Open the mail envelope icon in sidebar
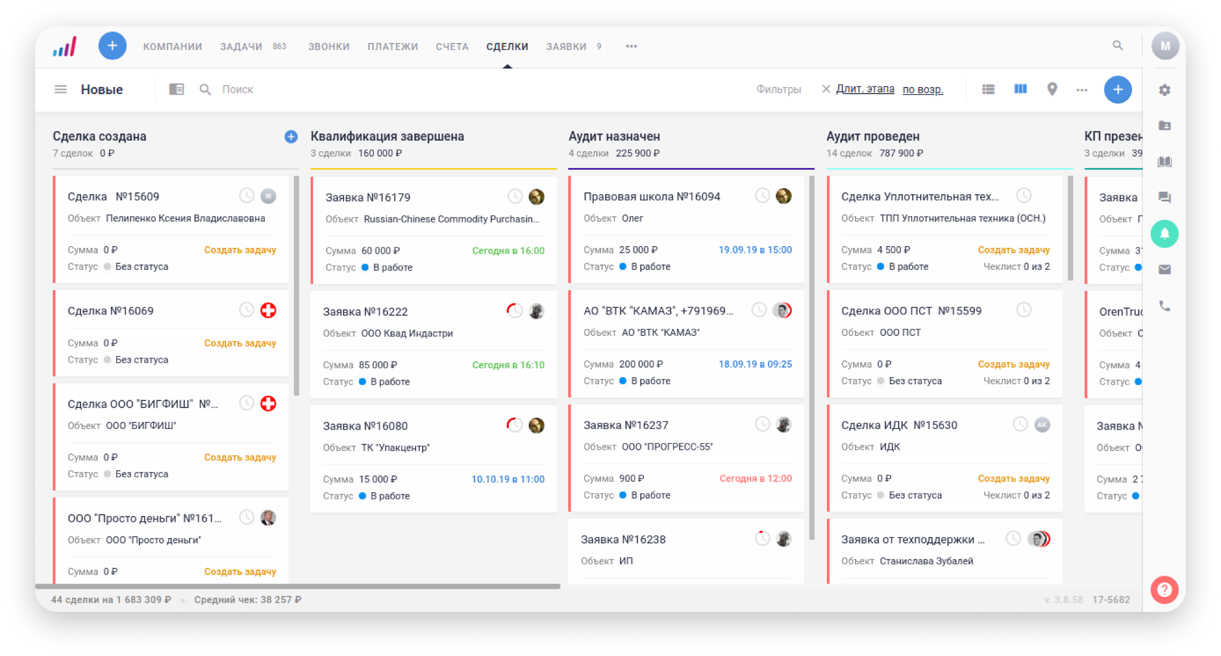This screenshot has width=1221, height=656. coord(1164,270)
